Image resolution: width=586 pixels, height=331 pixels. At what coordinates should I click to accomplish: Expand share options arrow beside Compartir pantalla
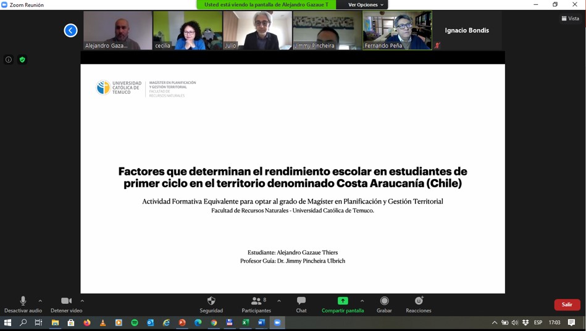362,301
